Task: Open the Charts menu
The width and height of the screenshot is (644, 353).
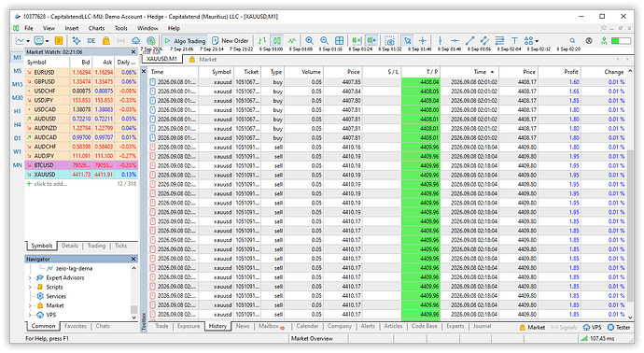Action: point(96,28)
